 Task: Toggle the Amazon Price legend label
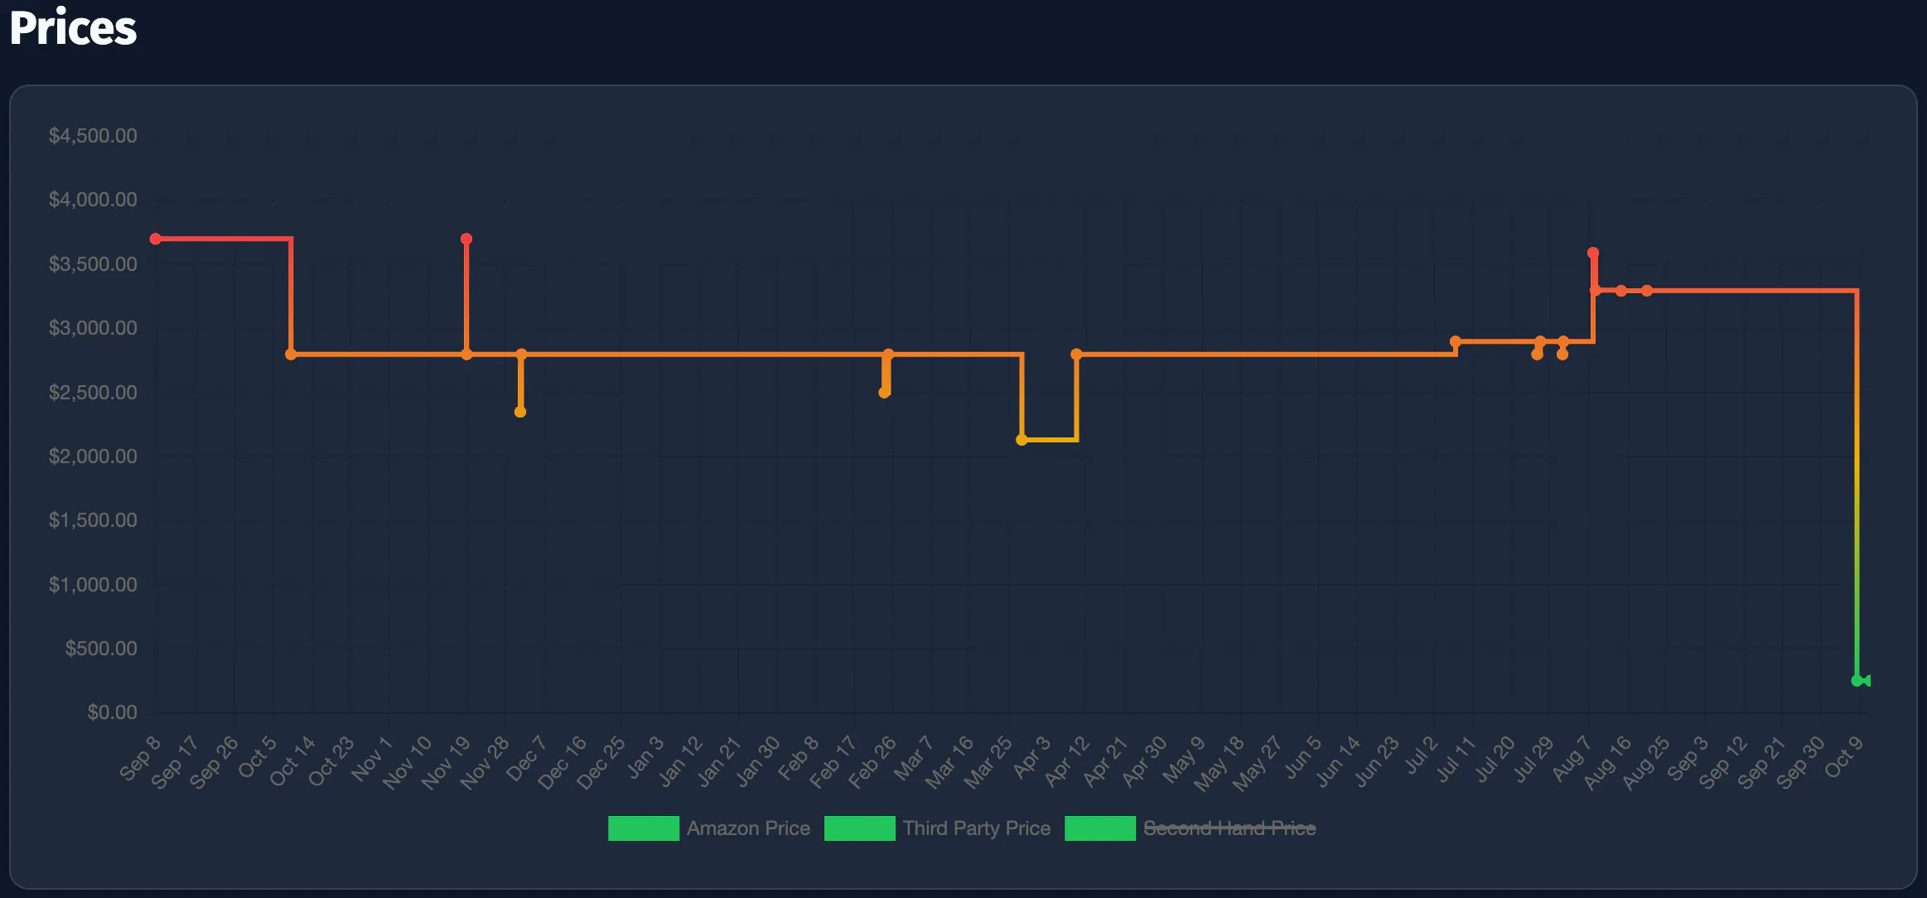pyautogui.click(x=748, y=828)
